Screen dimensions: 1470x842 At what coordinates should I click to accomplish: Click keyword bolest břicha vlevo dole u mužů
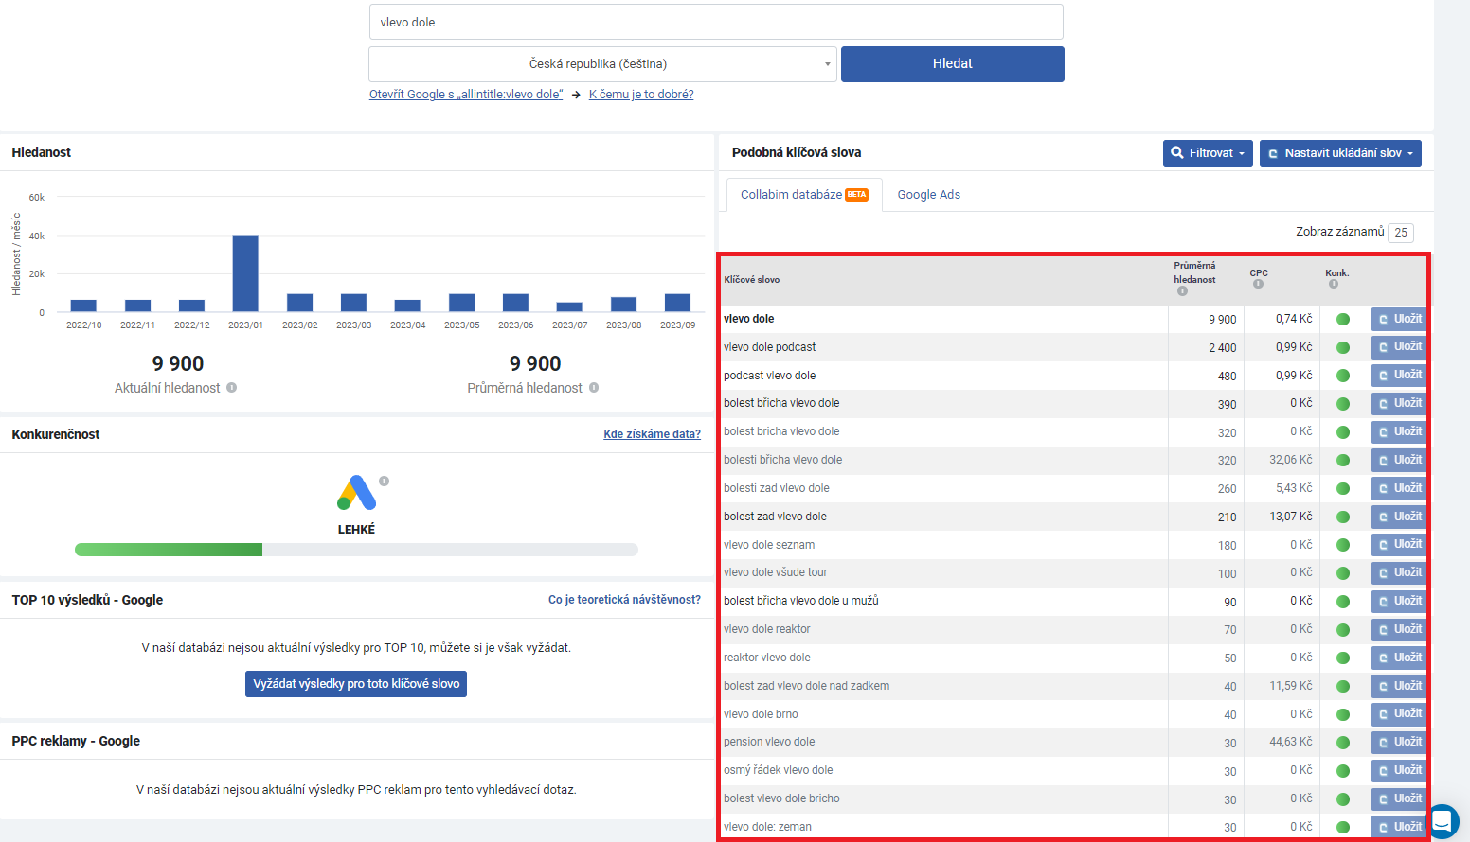(801, 601)
